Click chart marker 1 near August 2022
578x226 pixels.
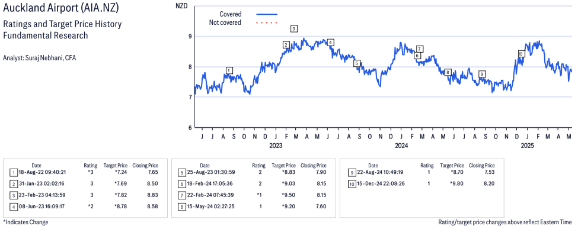point(229,70)
